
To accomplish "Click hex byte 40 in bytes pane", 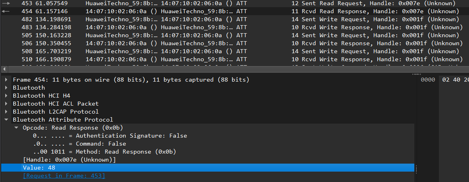I will (x=455, y=80).
